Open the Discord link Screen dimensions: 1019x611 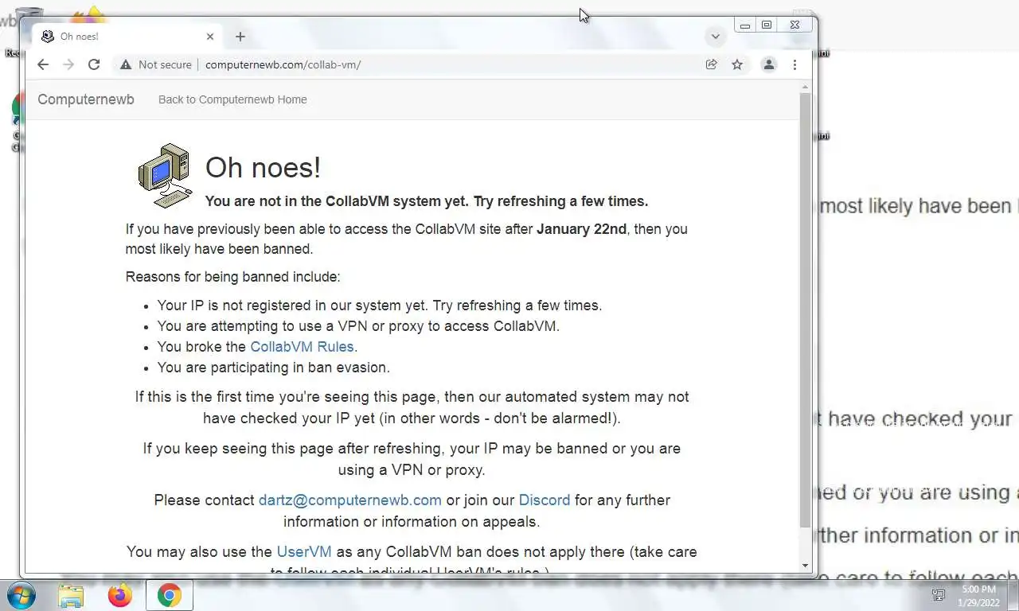[545, 500]
